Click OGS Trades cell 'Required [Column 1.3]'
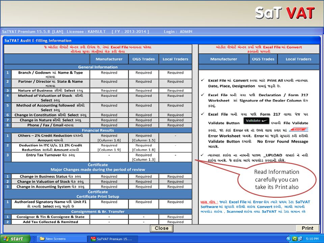324x243 pixels. [144, 157]
